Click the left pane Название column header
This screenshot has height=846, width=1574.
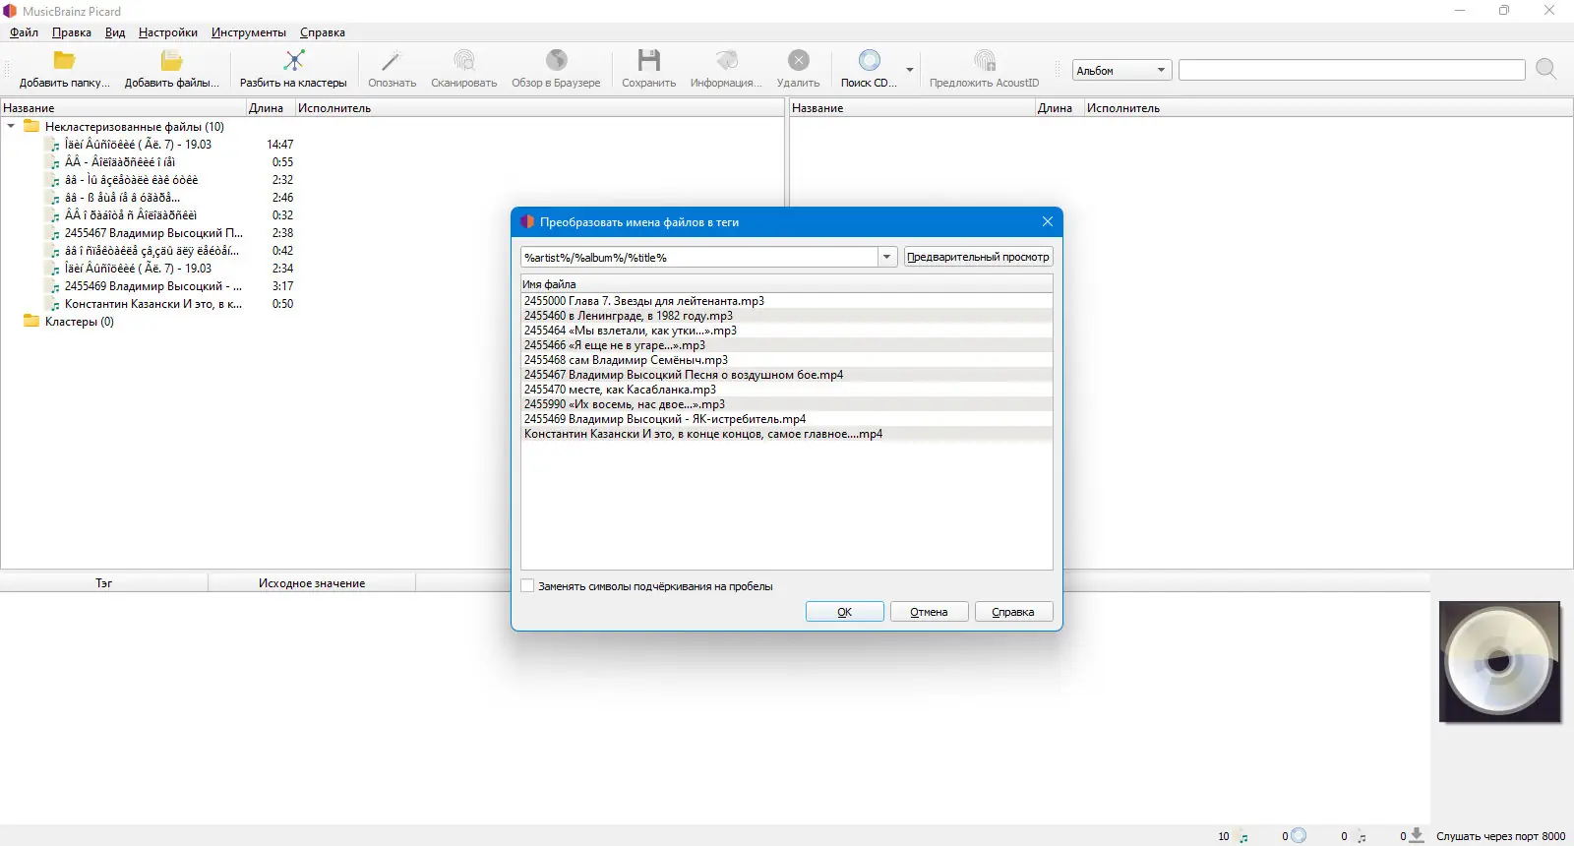(x=123, y=108)
